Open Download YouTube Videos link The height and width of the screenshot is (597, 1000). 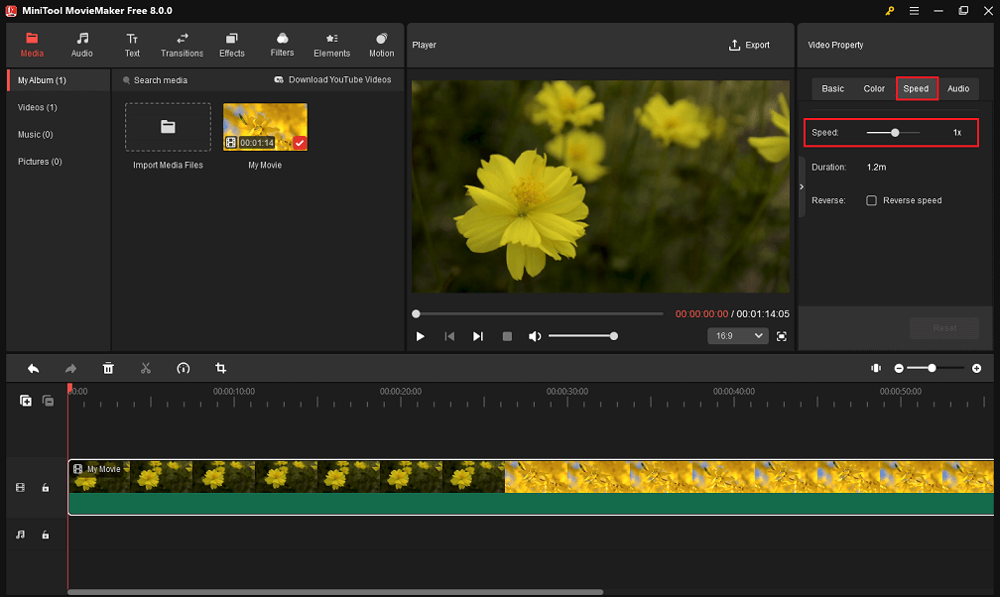332,79
